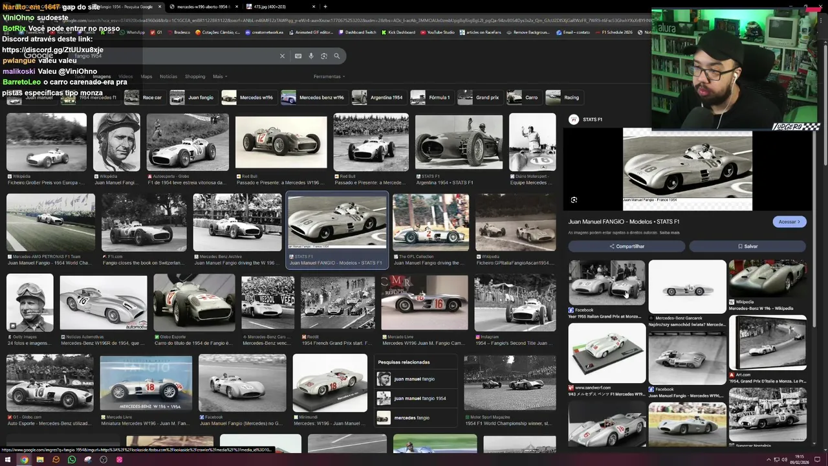Open the Wikipédia Juan Manuel Fangio portrait thumbnail

(x=116, y=142)
